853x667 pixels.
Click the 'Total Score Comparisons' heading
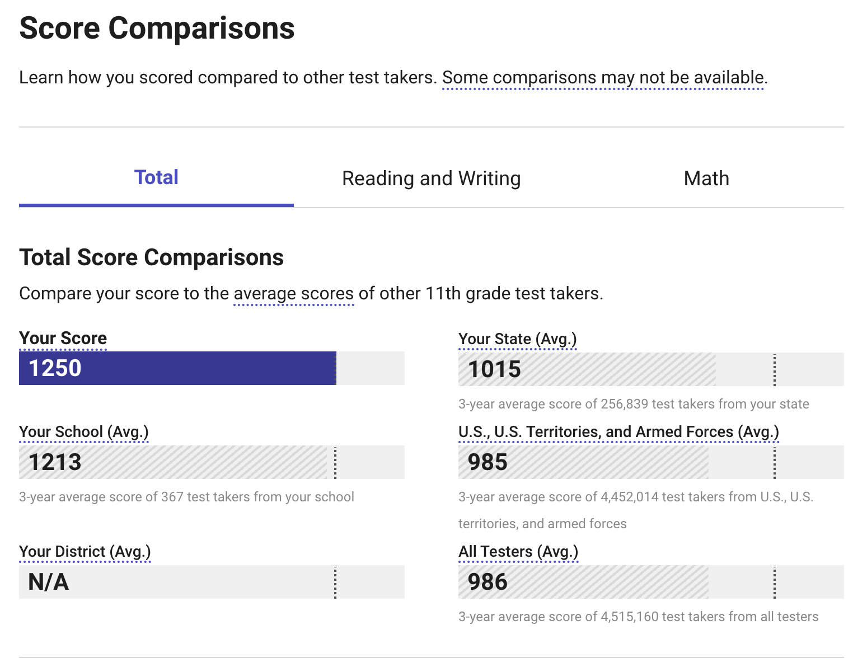[x=152, y=257]
